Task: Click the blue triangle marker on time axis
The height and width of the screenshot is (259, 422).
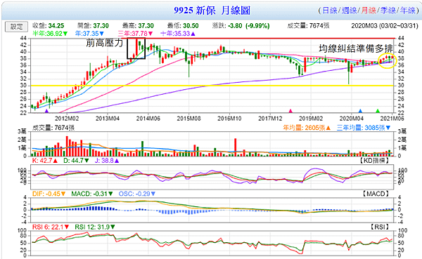Action: point(360,111)
